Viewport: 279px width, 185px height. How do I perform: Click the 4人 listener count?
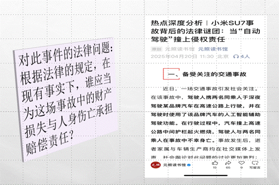(x=245, y=57)
